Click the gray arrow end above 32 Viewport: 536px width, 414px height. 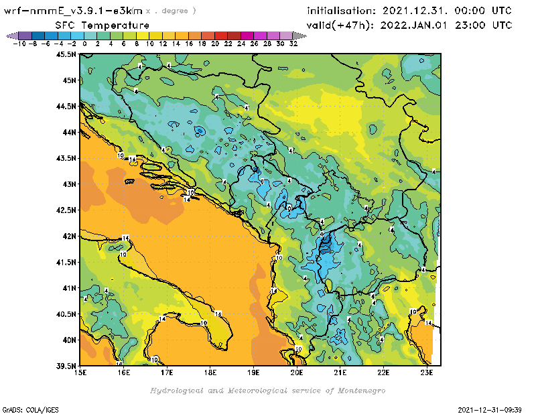299,36
